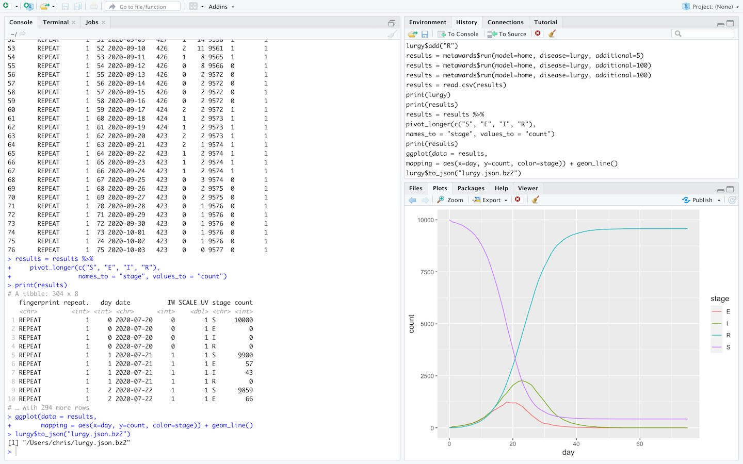Viewport: 743px width, 464px height.
Task: Clear all plots with broom icon
Action: (535, 200)
